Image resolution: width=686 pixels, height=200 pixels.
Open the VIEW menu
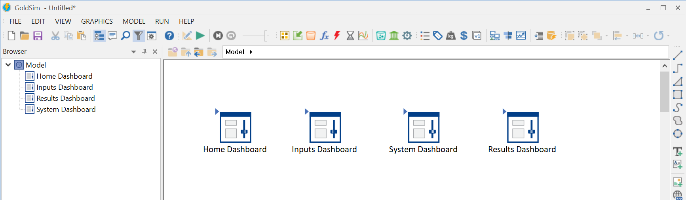63,21
